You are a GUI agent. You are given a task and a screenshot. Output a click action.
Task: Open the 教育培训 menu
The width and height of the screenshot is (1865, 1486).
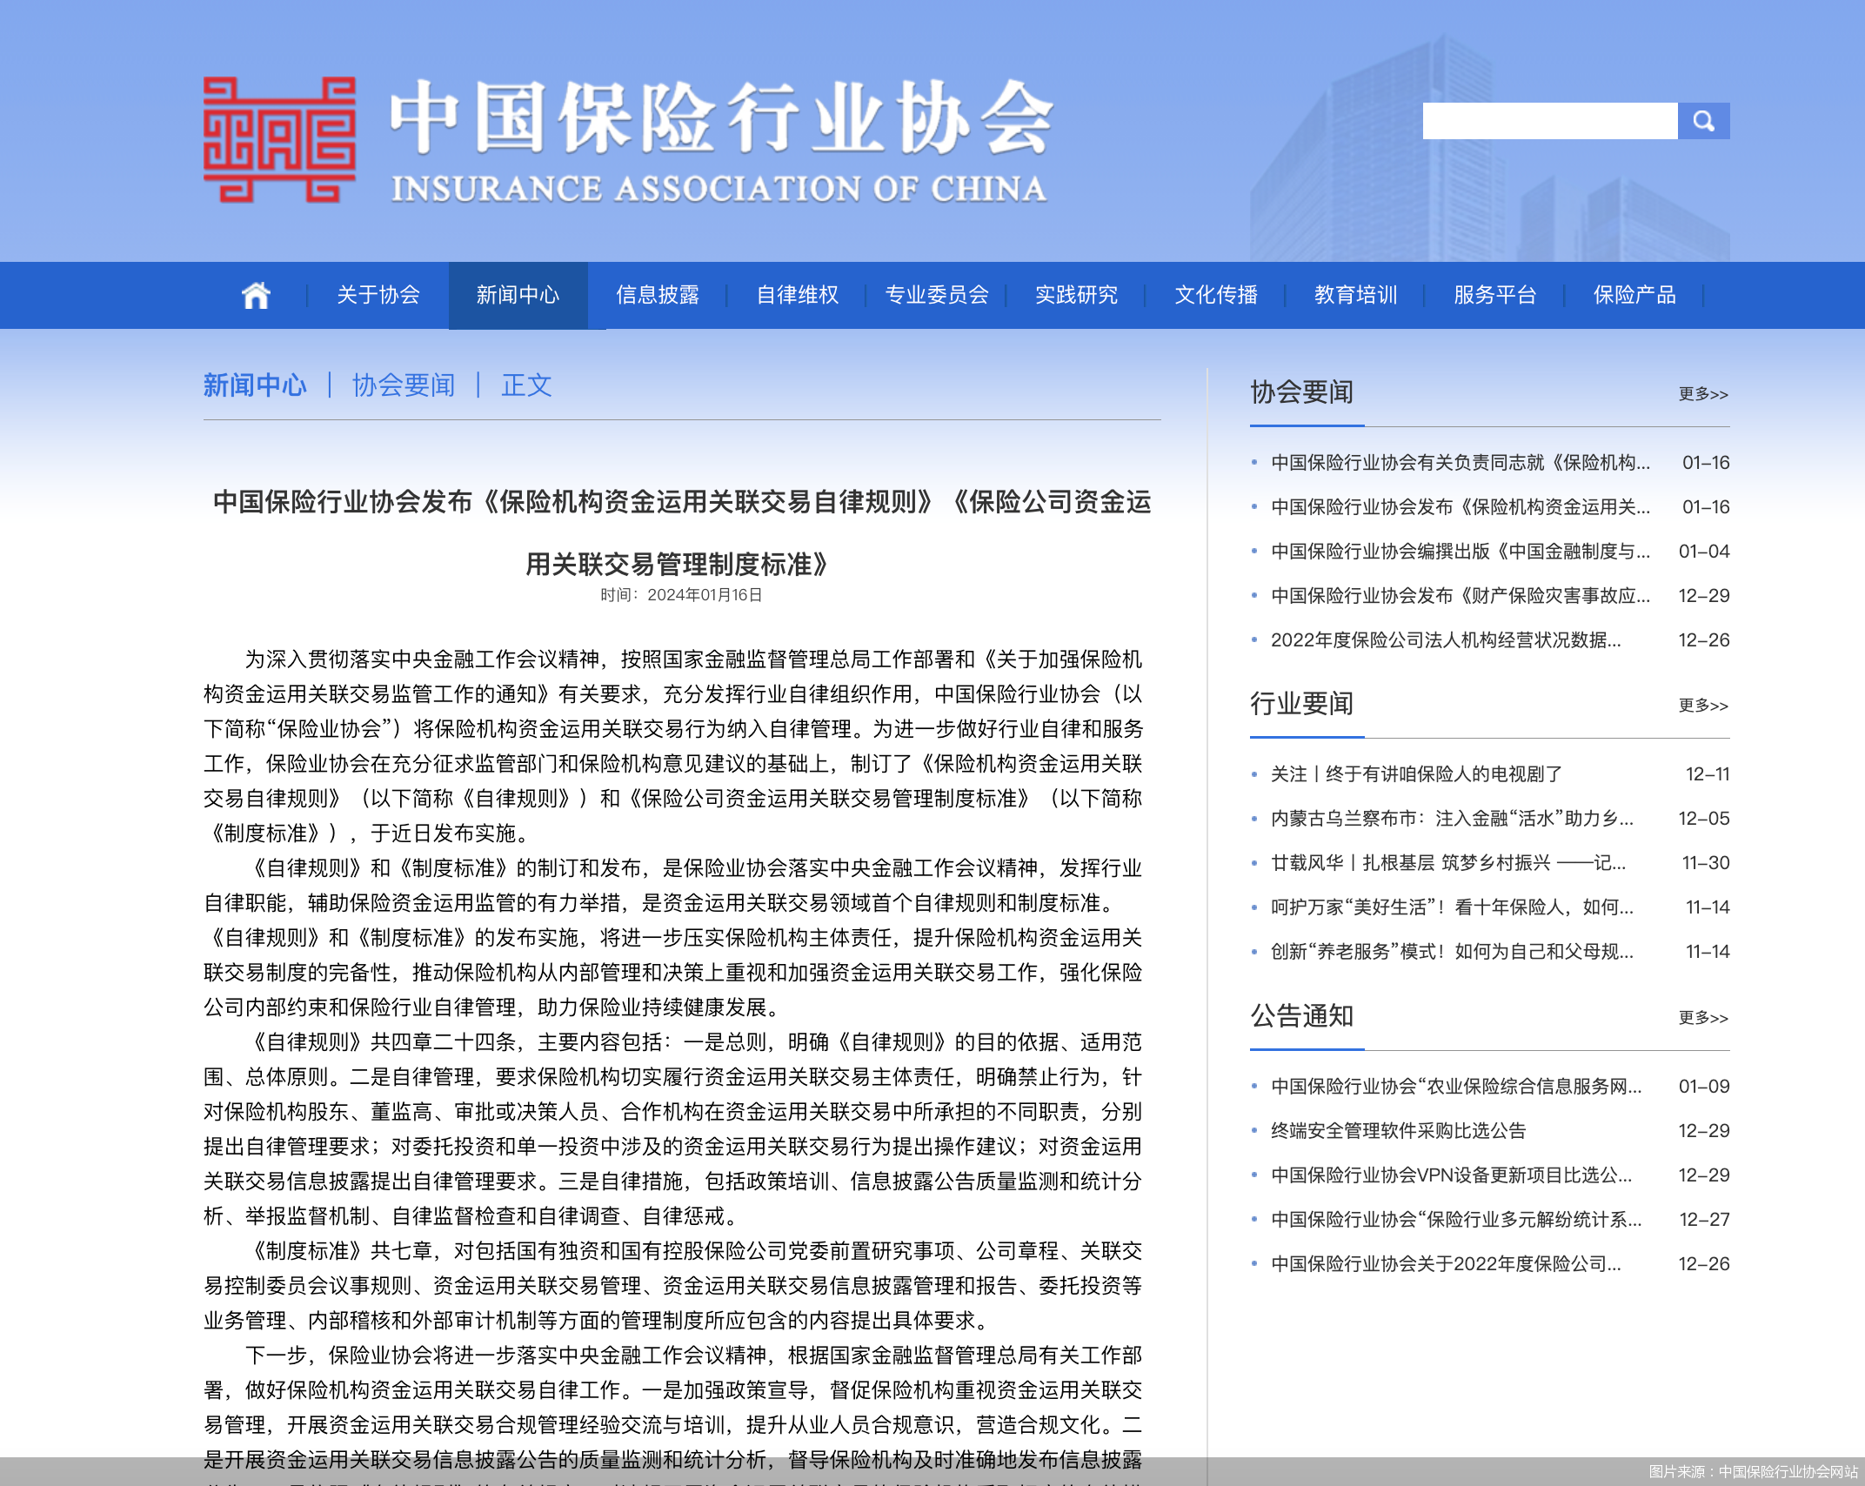point(1356,295)
